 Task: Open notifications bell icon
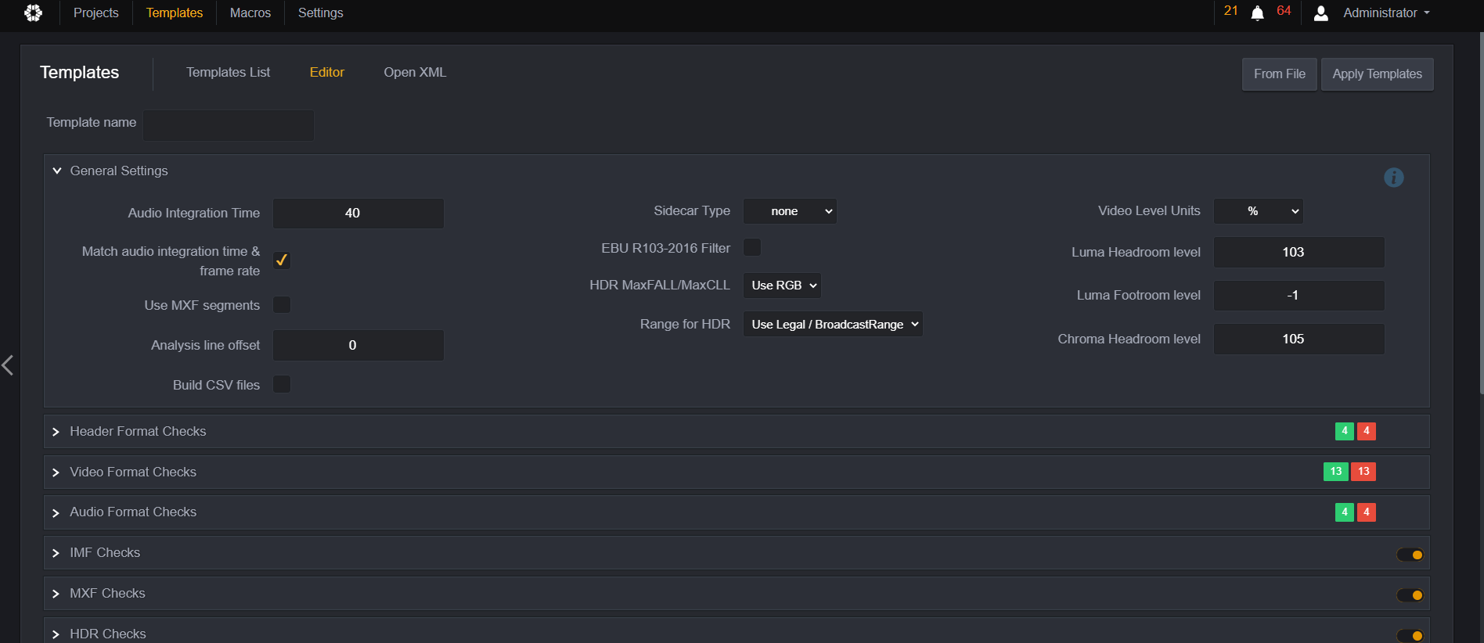pyautogui.click(x=1257, y=13)
